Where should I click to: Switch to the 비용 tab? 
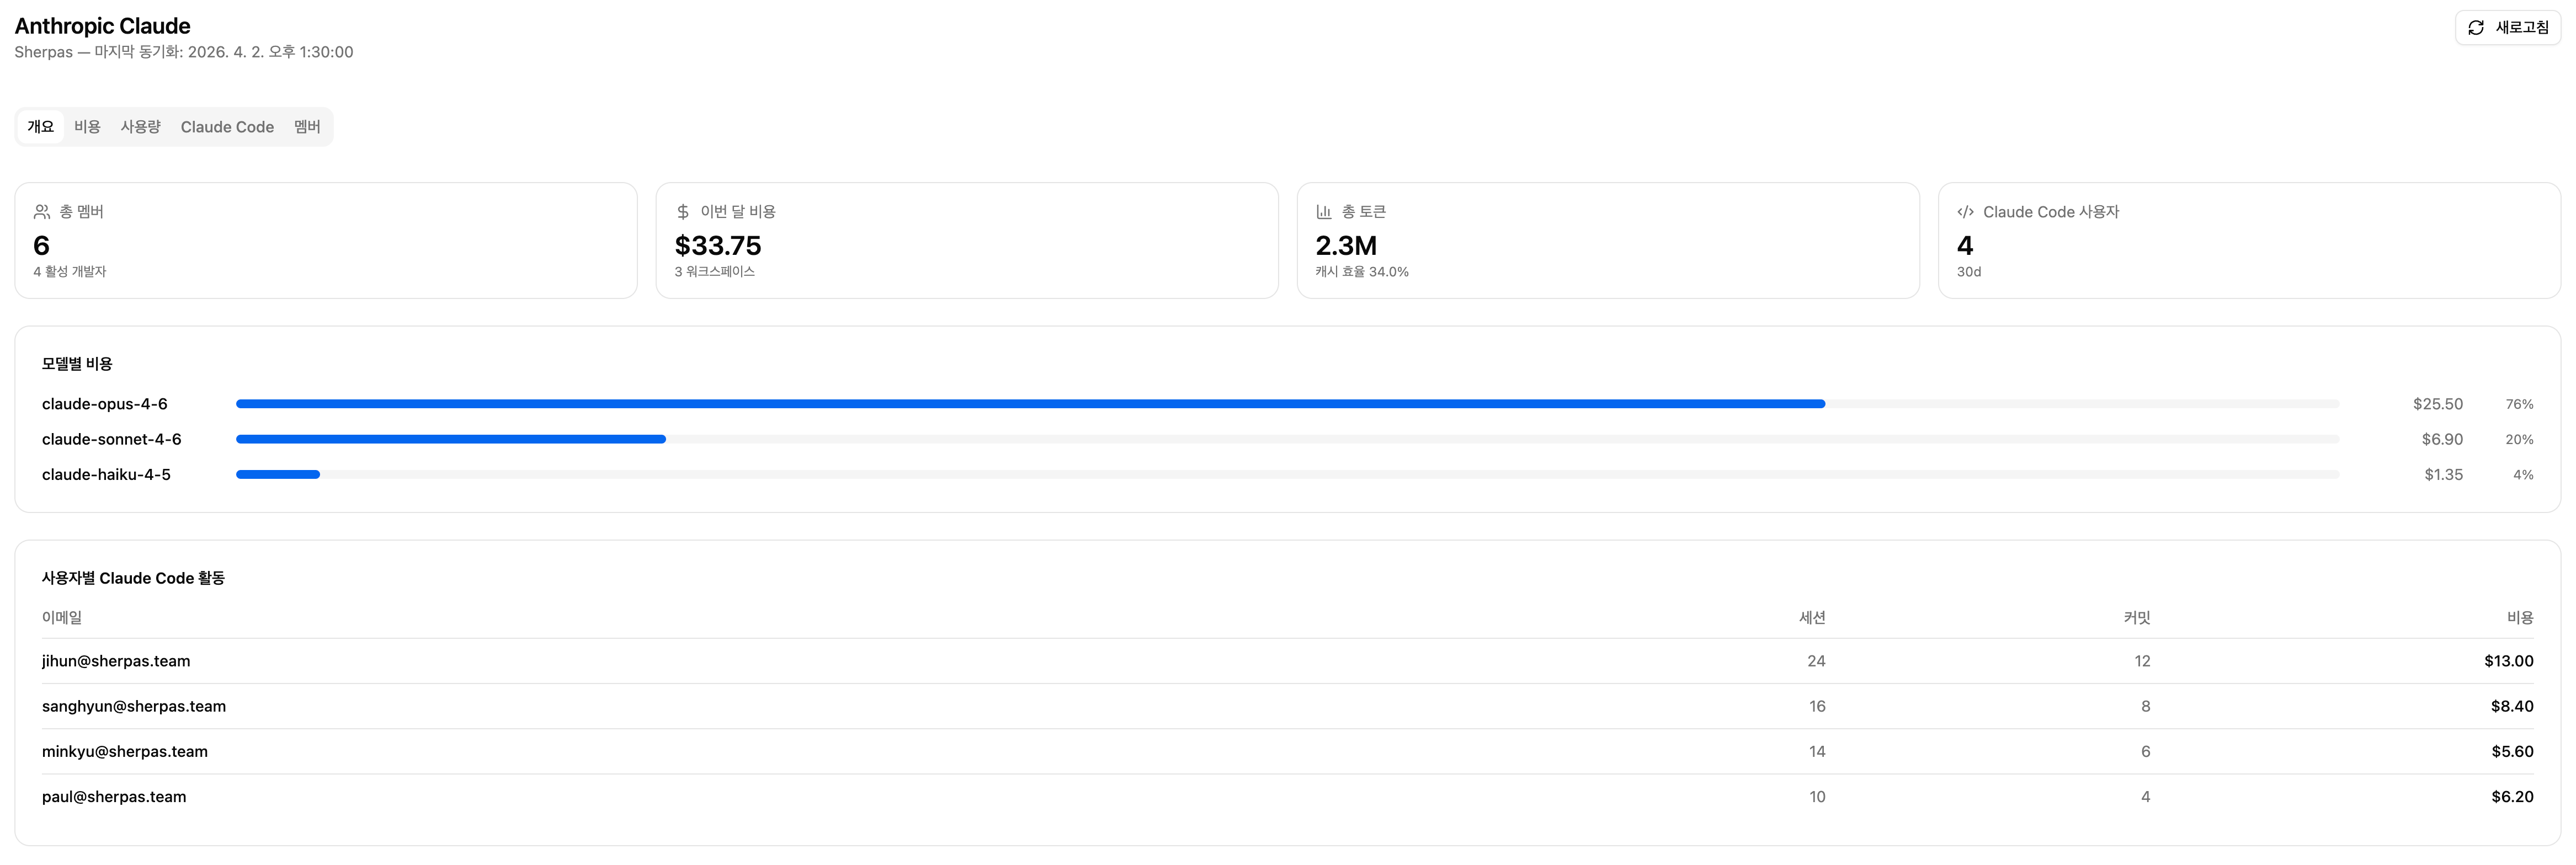tap(87, 127)
